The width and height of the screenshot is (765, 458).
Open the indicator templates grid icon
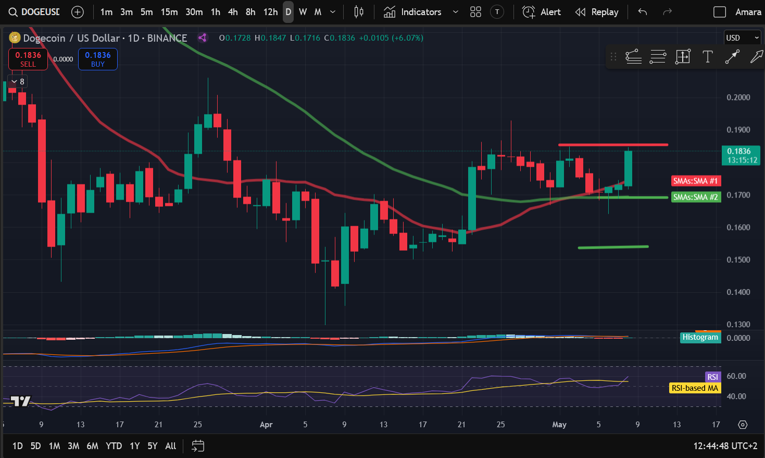click(x=475, y=12)
